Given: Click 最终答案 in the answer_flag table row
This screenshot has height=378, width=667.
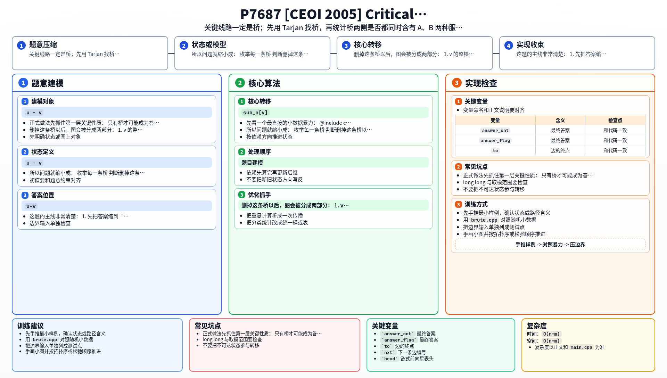Looking at the screenshot, I should 560,140.
